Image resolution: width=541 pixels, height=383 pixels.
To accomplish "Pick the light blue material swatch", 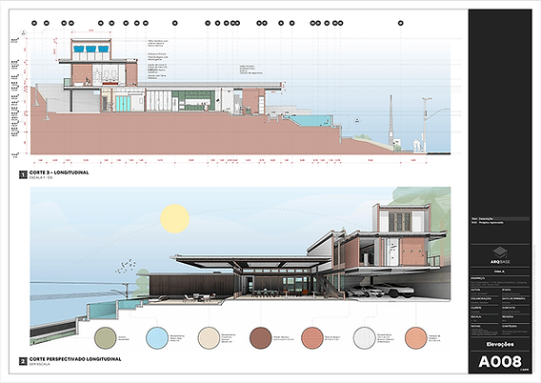I will coord(157,338).
